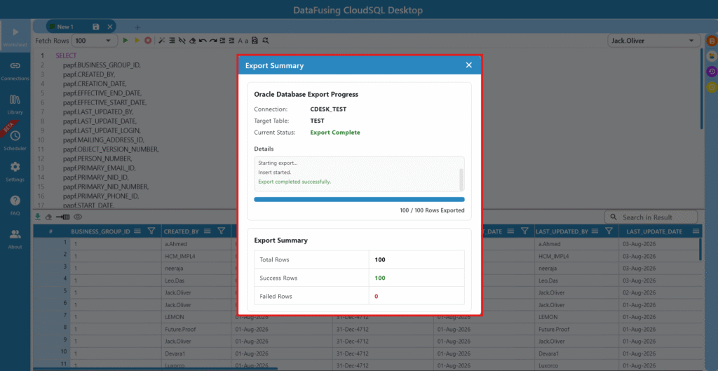Click the export progress bar
The width and height of the screenshot is (718, 371).
[x=359, y=200]
